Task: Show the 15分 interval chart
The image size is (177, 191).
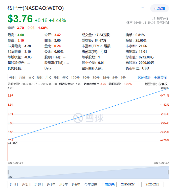Action: 106,78
